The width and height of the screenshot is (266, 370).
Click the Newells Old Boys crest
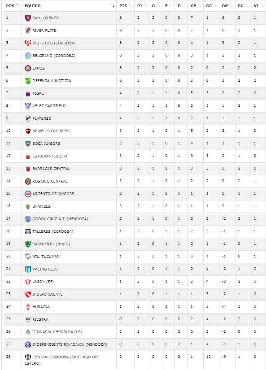coord(28,131)
